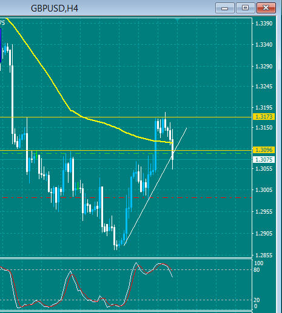
Task: Click the vertical scrollbar at right edge
Action: coord(279,162)
